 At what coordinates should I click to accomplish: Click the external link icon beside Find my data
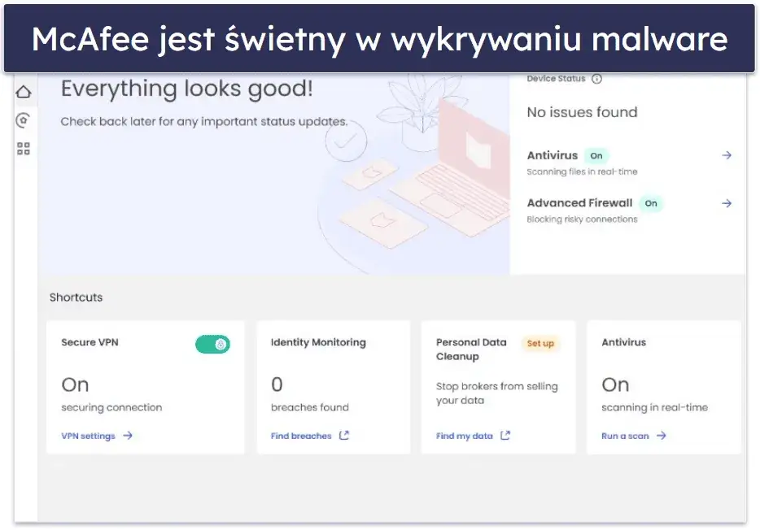506,436
